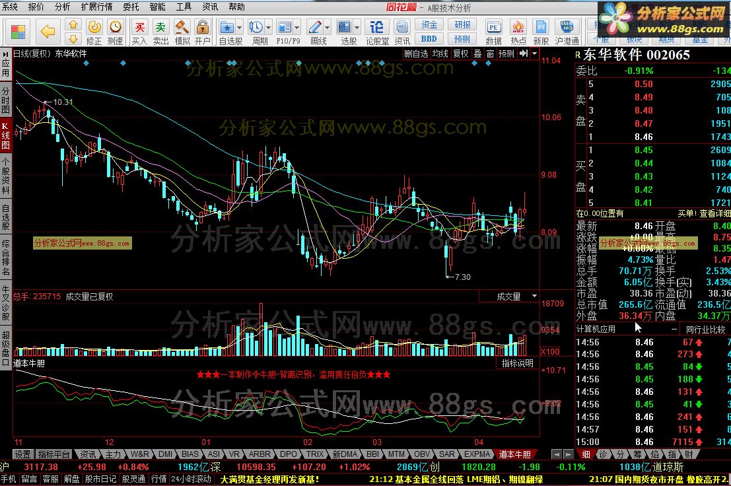This screenshot has height=486, width=731.
Task: Open the 股市日记 stock diary status item
Action: 100,479
